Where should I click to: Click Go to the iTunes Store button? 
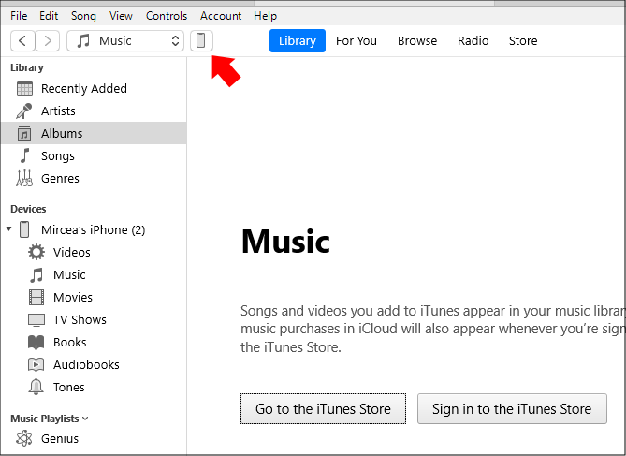[x=323, y=409]
